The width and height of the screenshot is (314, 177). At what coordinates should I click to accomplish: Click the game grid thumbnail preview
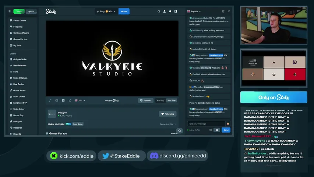tap(274, 68)
